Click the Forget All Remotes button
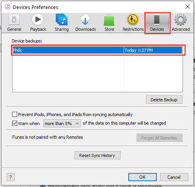Screen dimensions: 195x187 (160, 138)
